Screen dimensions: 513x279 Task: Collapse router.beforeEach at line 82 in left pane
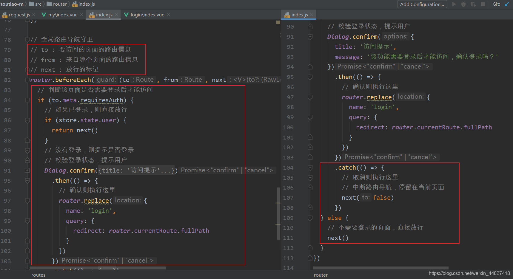[27, 80]
